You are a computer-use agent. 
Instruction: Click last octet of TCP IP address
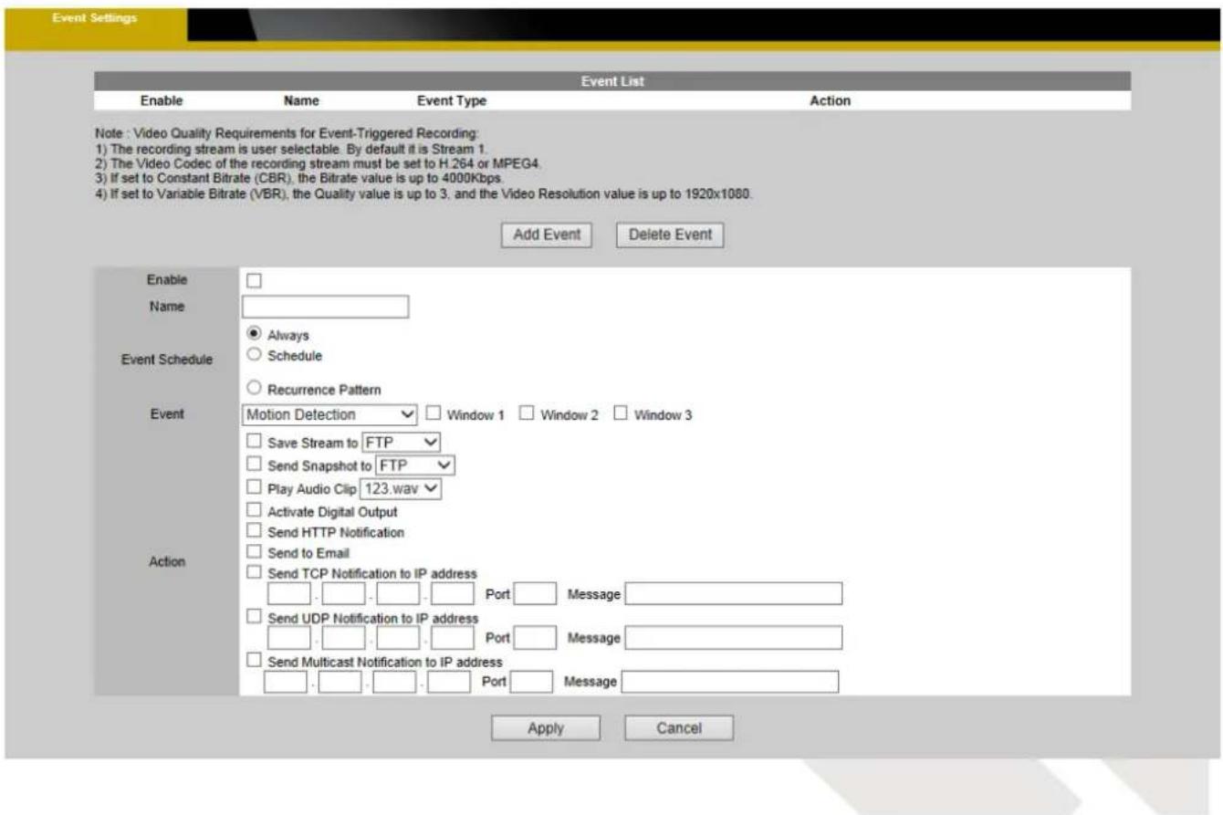coord(453,595)
